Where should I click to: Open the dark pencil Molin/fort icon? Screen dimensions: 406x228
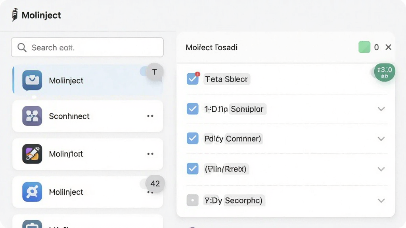coord(32,154)
